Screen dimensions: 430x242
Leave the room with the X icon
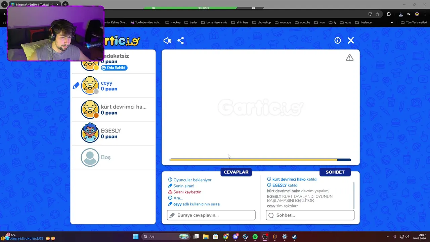(x=351, y=40)
